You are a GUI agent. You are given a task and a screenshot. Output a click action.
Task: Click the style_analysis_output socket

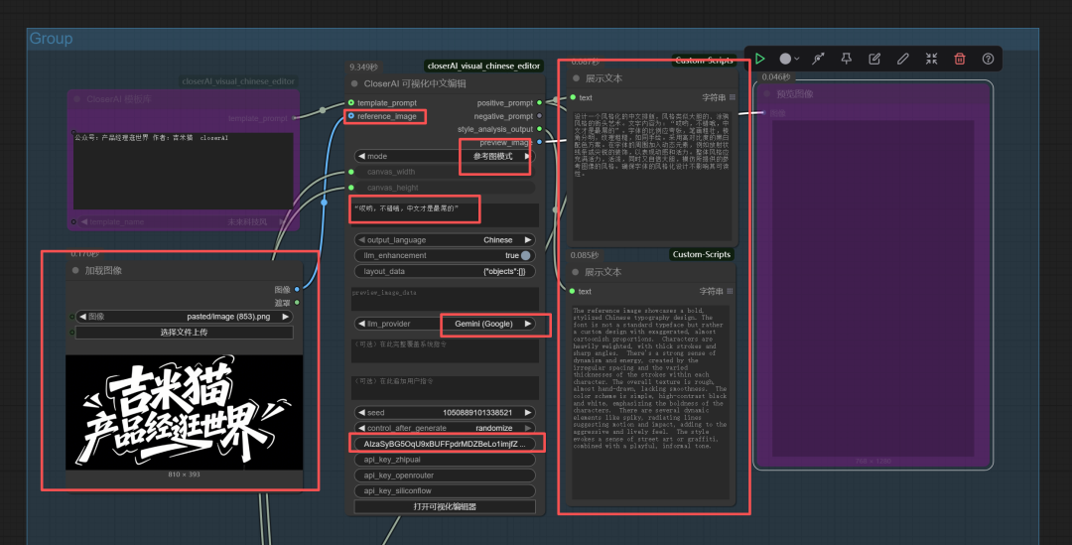pos(539,129)
